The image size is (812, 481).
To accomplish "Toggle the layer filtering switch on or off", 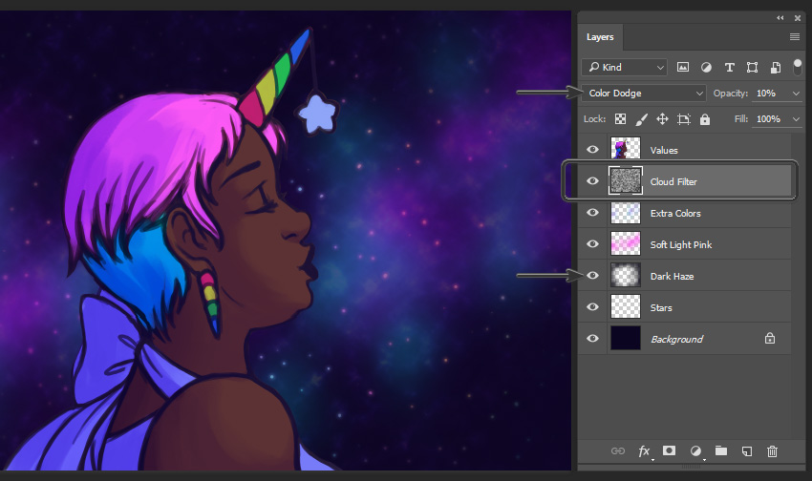I will point(798,67).
